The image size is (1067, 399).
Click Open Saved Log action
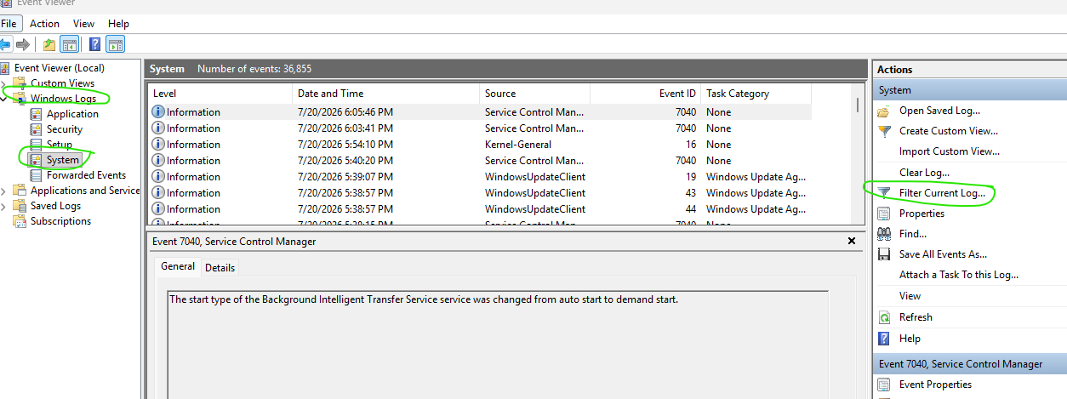pyautogui.click(x=939, y=111)
